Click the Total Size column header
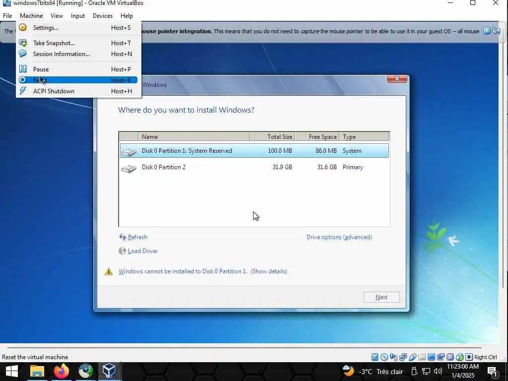Image resolution: width=508 pixels, height=381 pixels. pos(272,136)
